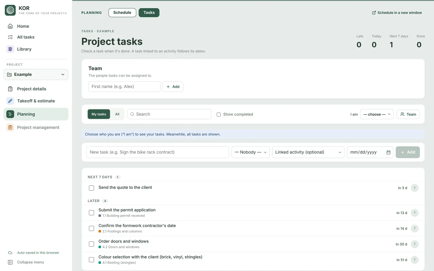Open Schedule in a new window
Viewport: 434px width, 271px height.
[397, 13]
